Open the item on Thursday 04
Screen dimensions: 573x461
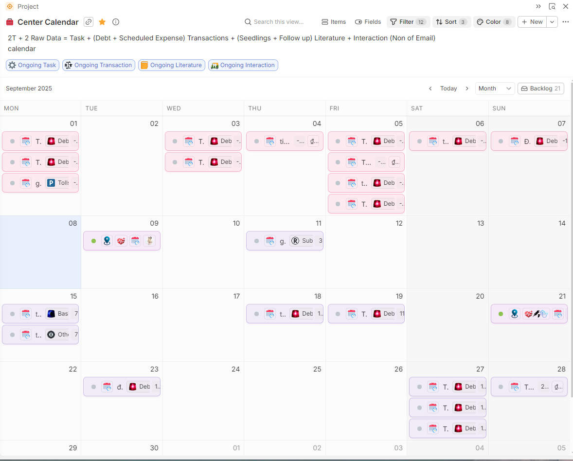point(285,142)
